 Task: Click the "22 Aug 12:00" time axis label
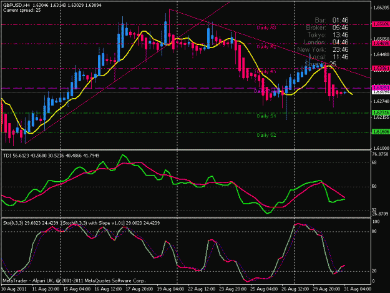[x=202, y=289]
